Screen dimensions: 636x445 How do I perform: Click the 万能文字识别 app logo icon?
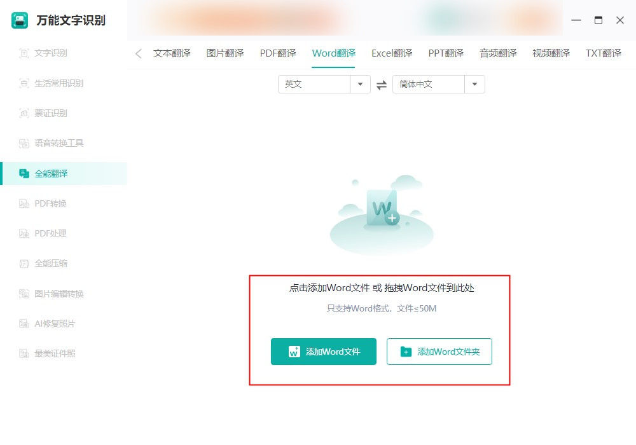pyautogui.click(x=20, y=20)
